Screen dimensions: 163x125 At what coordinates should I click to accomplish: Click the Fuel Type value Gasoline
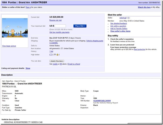click(x=18, y=108)
